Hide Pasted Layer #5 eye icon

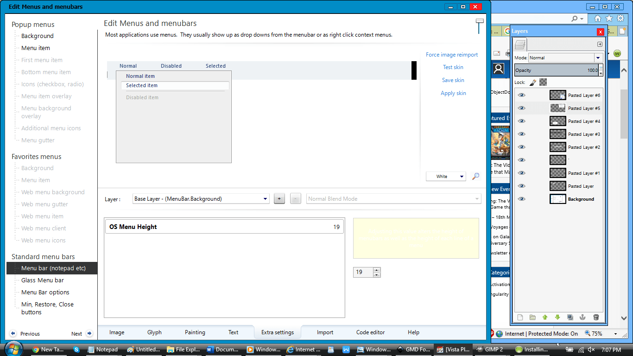[x=522, y=108]
